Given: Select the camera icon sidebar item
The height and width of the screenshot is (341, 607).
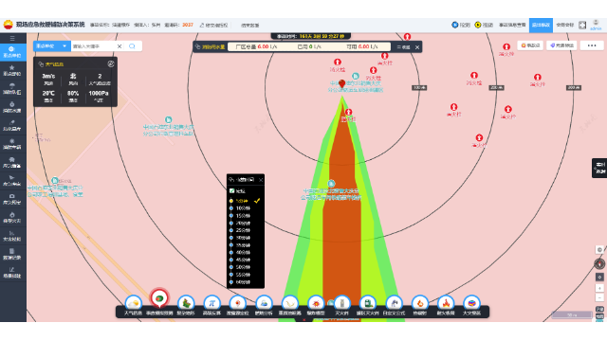Looking at the screenshot, I should 12,199.
